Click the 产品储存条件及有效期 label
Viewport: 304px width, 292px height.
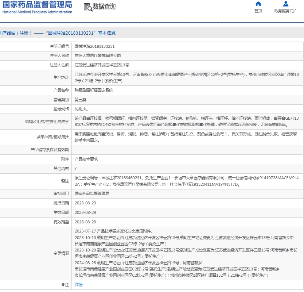[50, 150]
